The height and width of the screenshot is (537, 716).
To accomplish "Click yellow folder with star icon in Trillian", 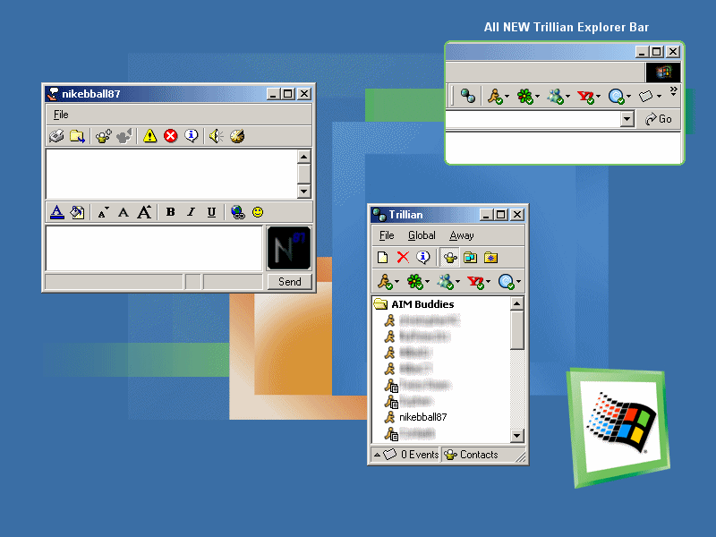I will [x=490, y=258].
